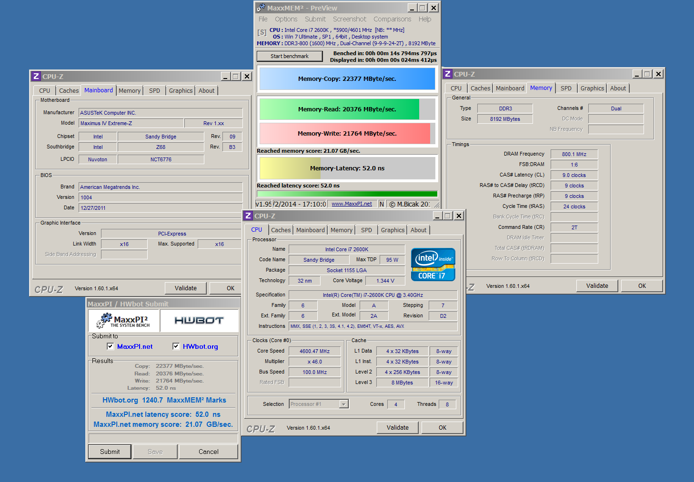Click the N indicator in MaxxMEM status bar

pyautogui.click(x=382, y=204)
